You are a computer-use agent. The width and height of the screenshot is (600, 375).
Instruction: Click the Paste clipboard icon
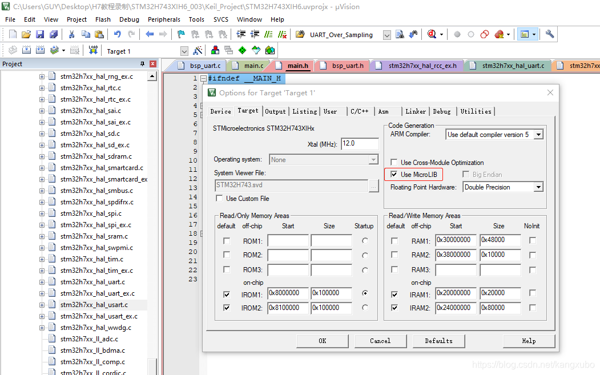99,34
